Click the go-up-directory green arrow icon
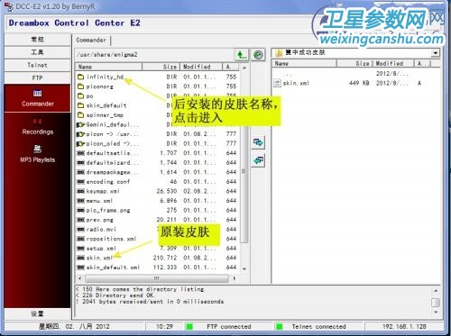 (241, 55)
